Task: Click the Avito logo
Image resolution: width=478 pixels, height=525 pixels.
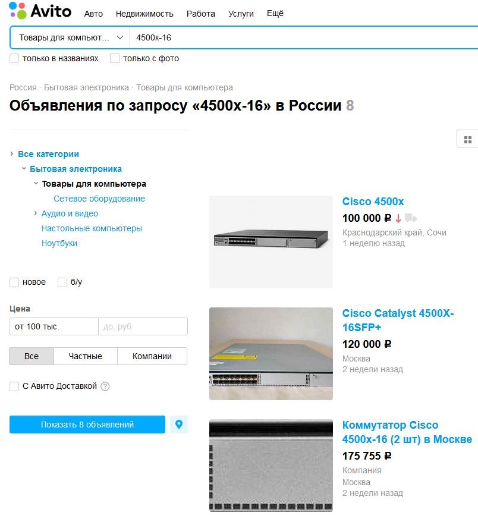Action: point(40,11)
